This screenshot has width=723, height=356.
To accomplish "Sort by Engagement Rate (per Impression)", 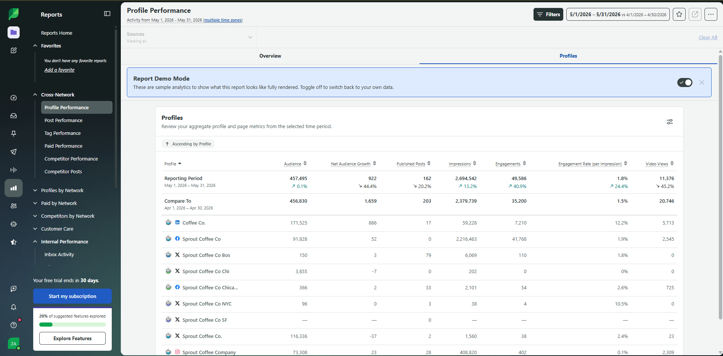I will (x=593, y=164).
